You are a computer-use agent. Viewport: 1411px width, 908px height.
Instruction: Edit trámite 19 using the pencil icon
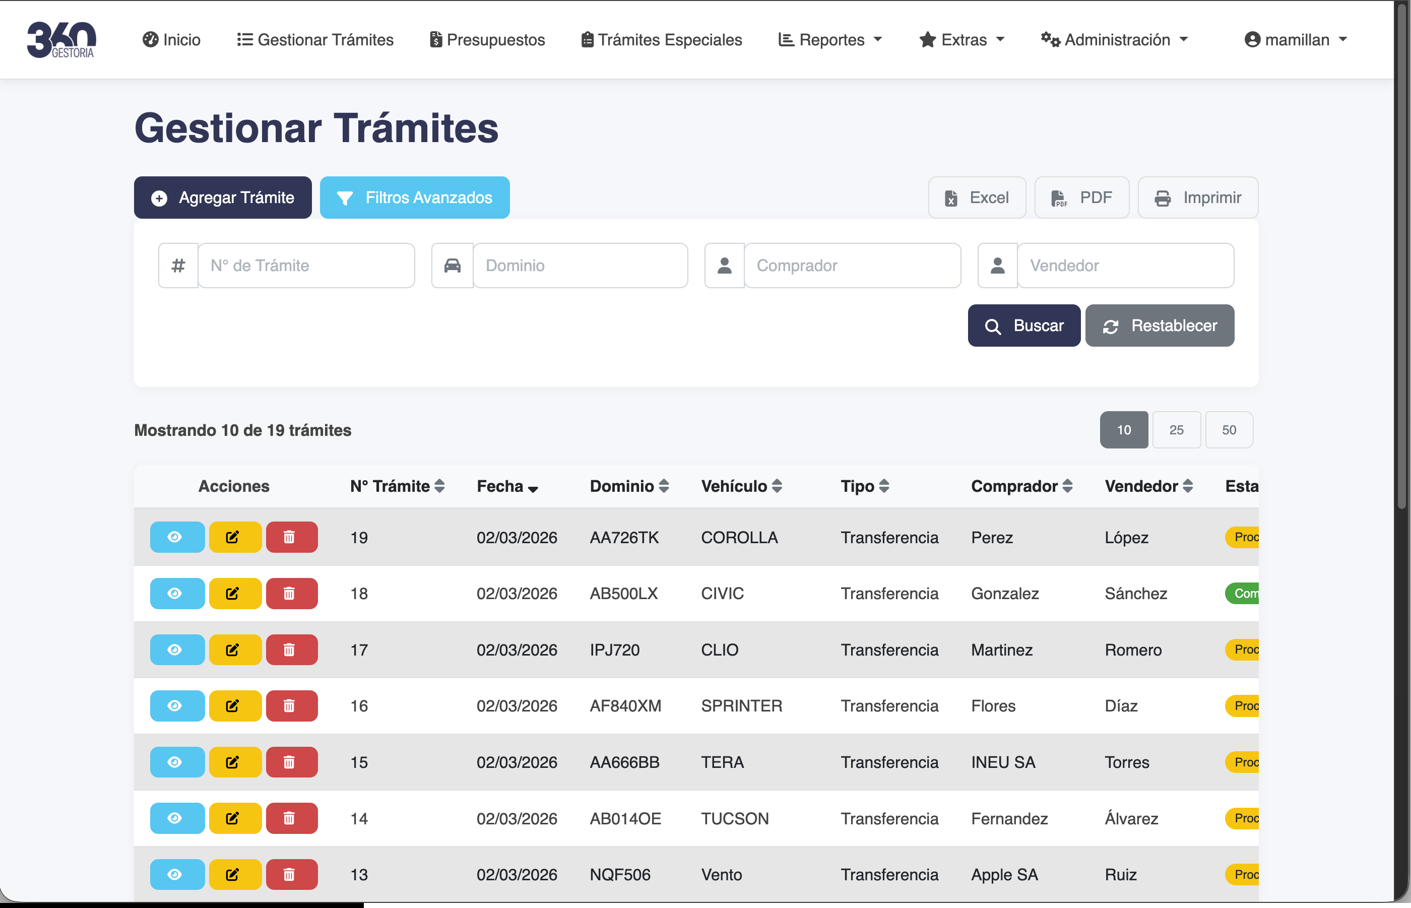[x=234, y=537]
